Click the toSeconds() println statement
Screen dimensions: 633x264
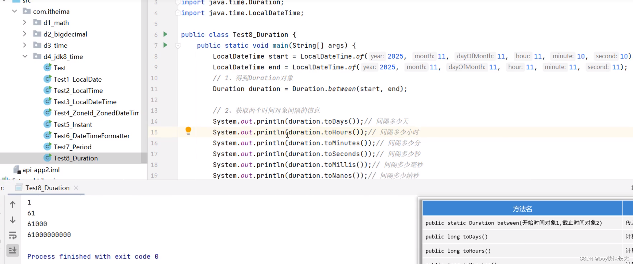tap(294, 154)
